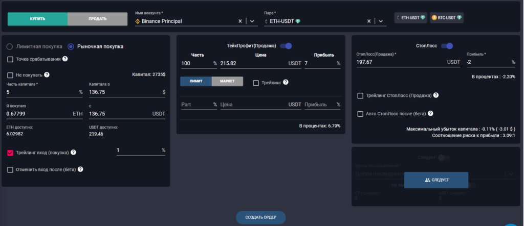Select Лимитная покупка radio option
Screen dimensions: 524x226
[10, 46]
